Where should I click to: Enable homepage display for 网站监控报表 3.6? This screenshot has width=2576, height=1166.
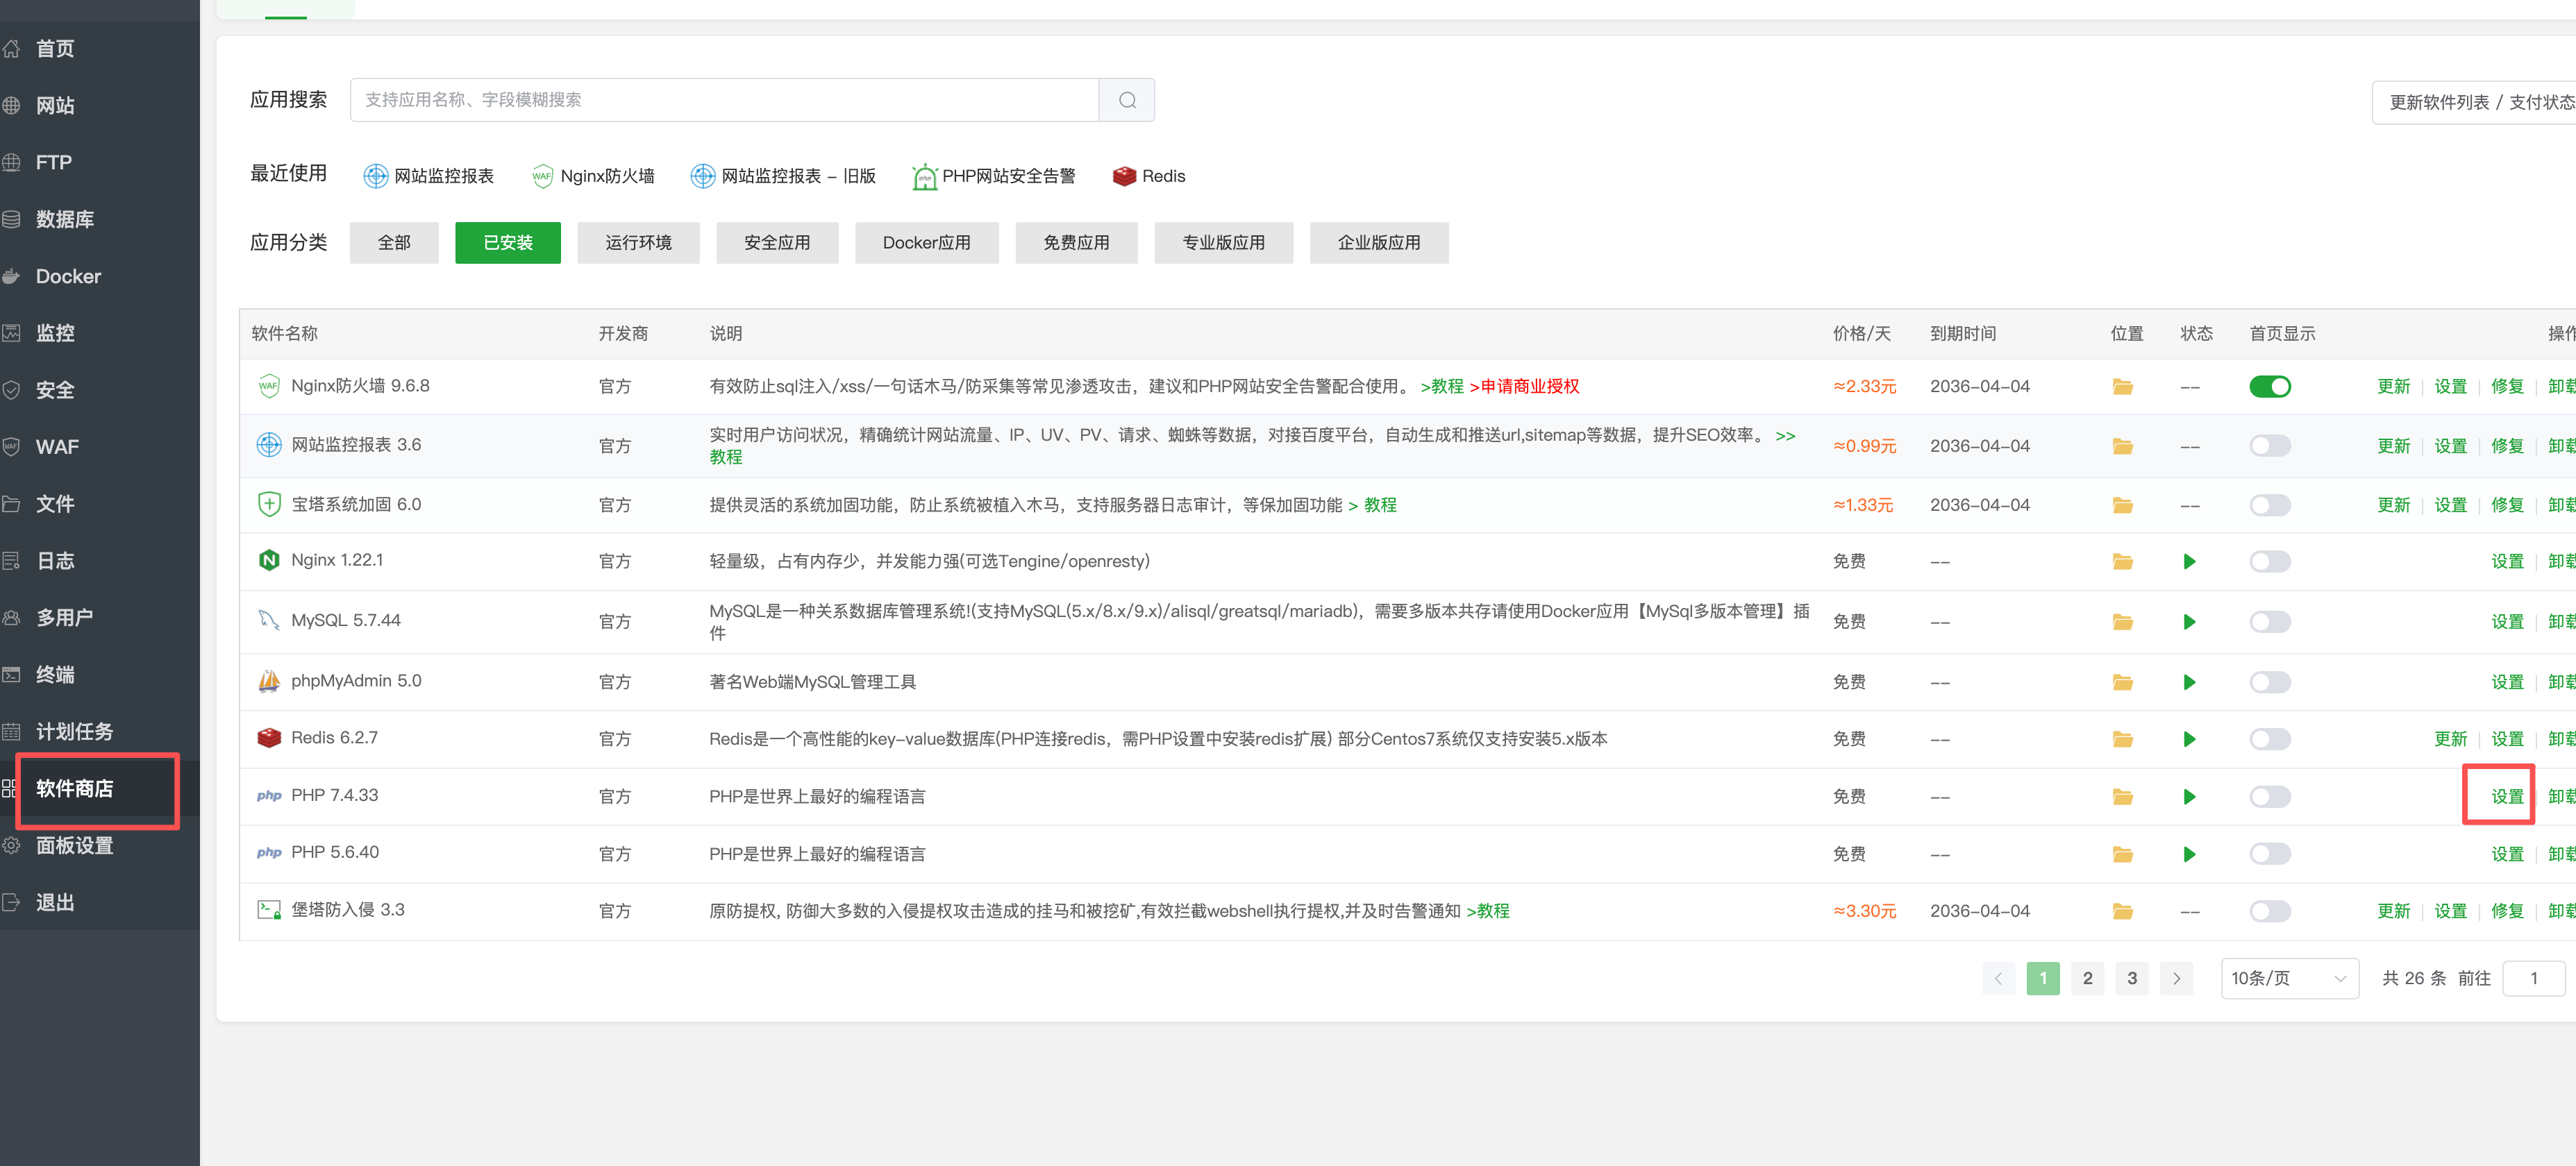point(2269,446)
